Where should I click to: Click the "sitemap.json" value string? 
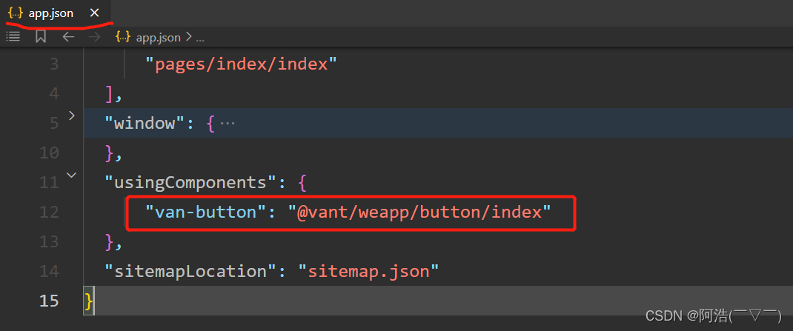(368, 271)
